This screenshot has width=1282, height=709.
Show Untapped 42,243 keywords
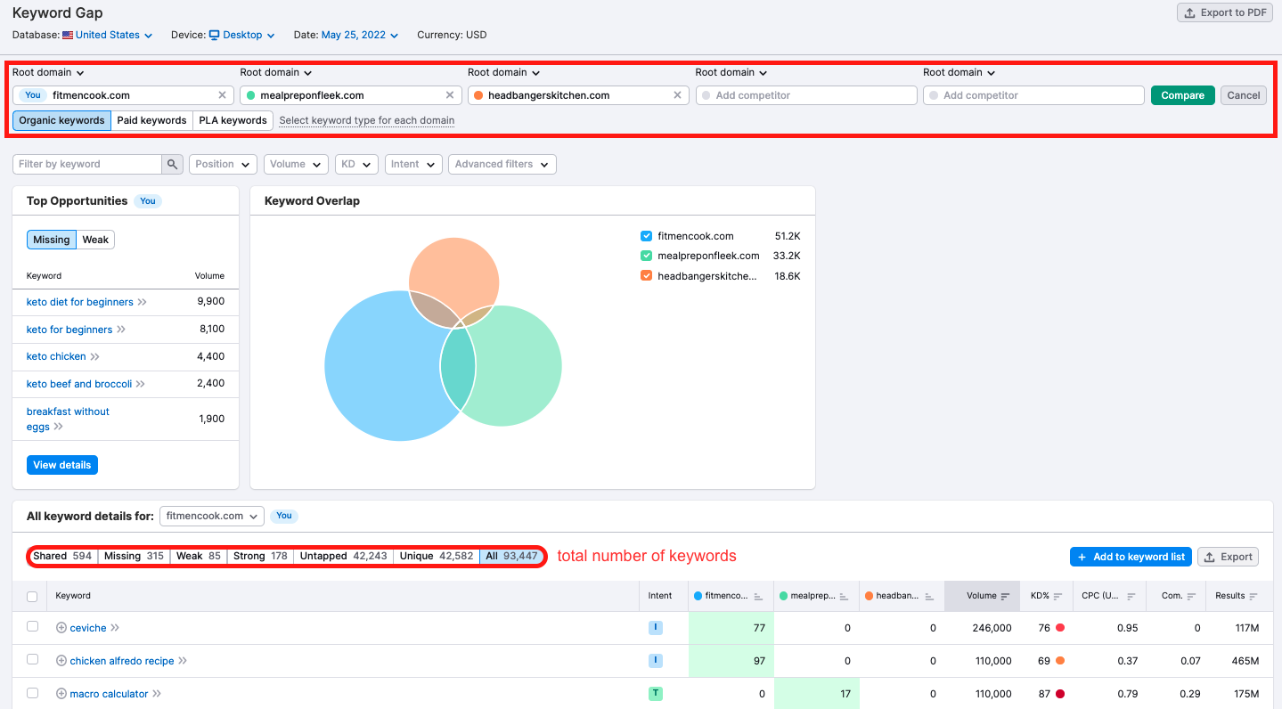click(x=344, y=556)
